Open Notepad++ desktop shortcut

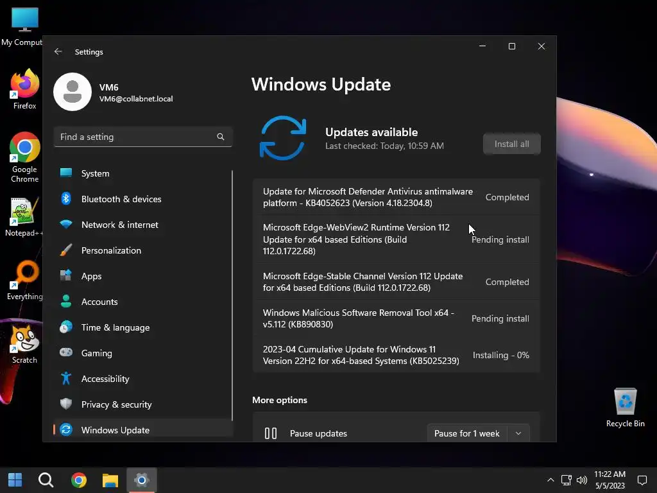(x=24, y=217)
